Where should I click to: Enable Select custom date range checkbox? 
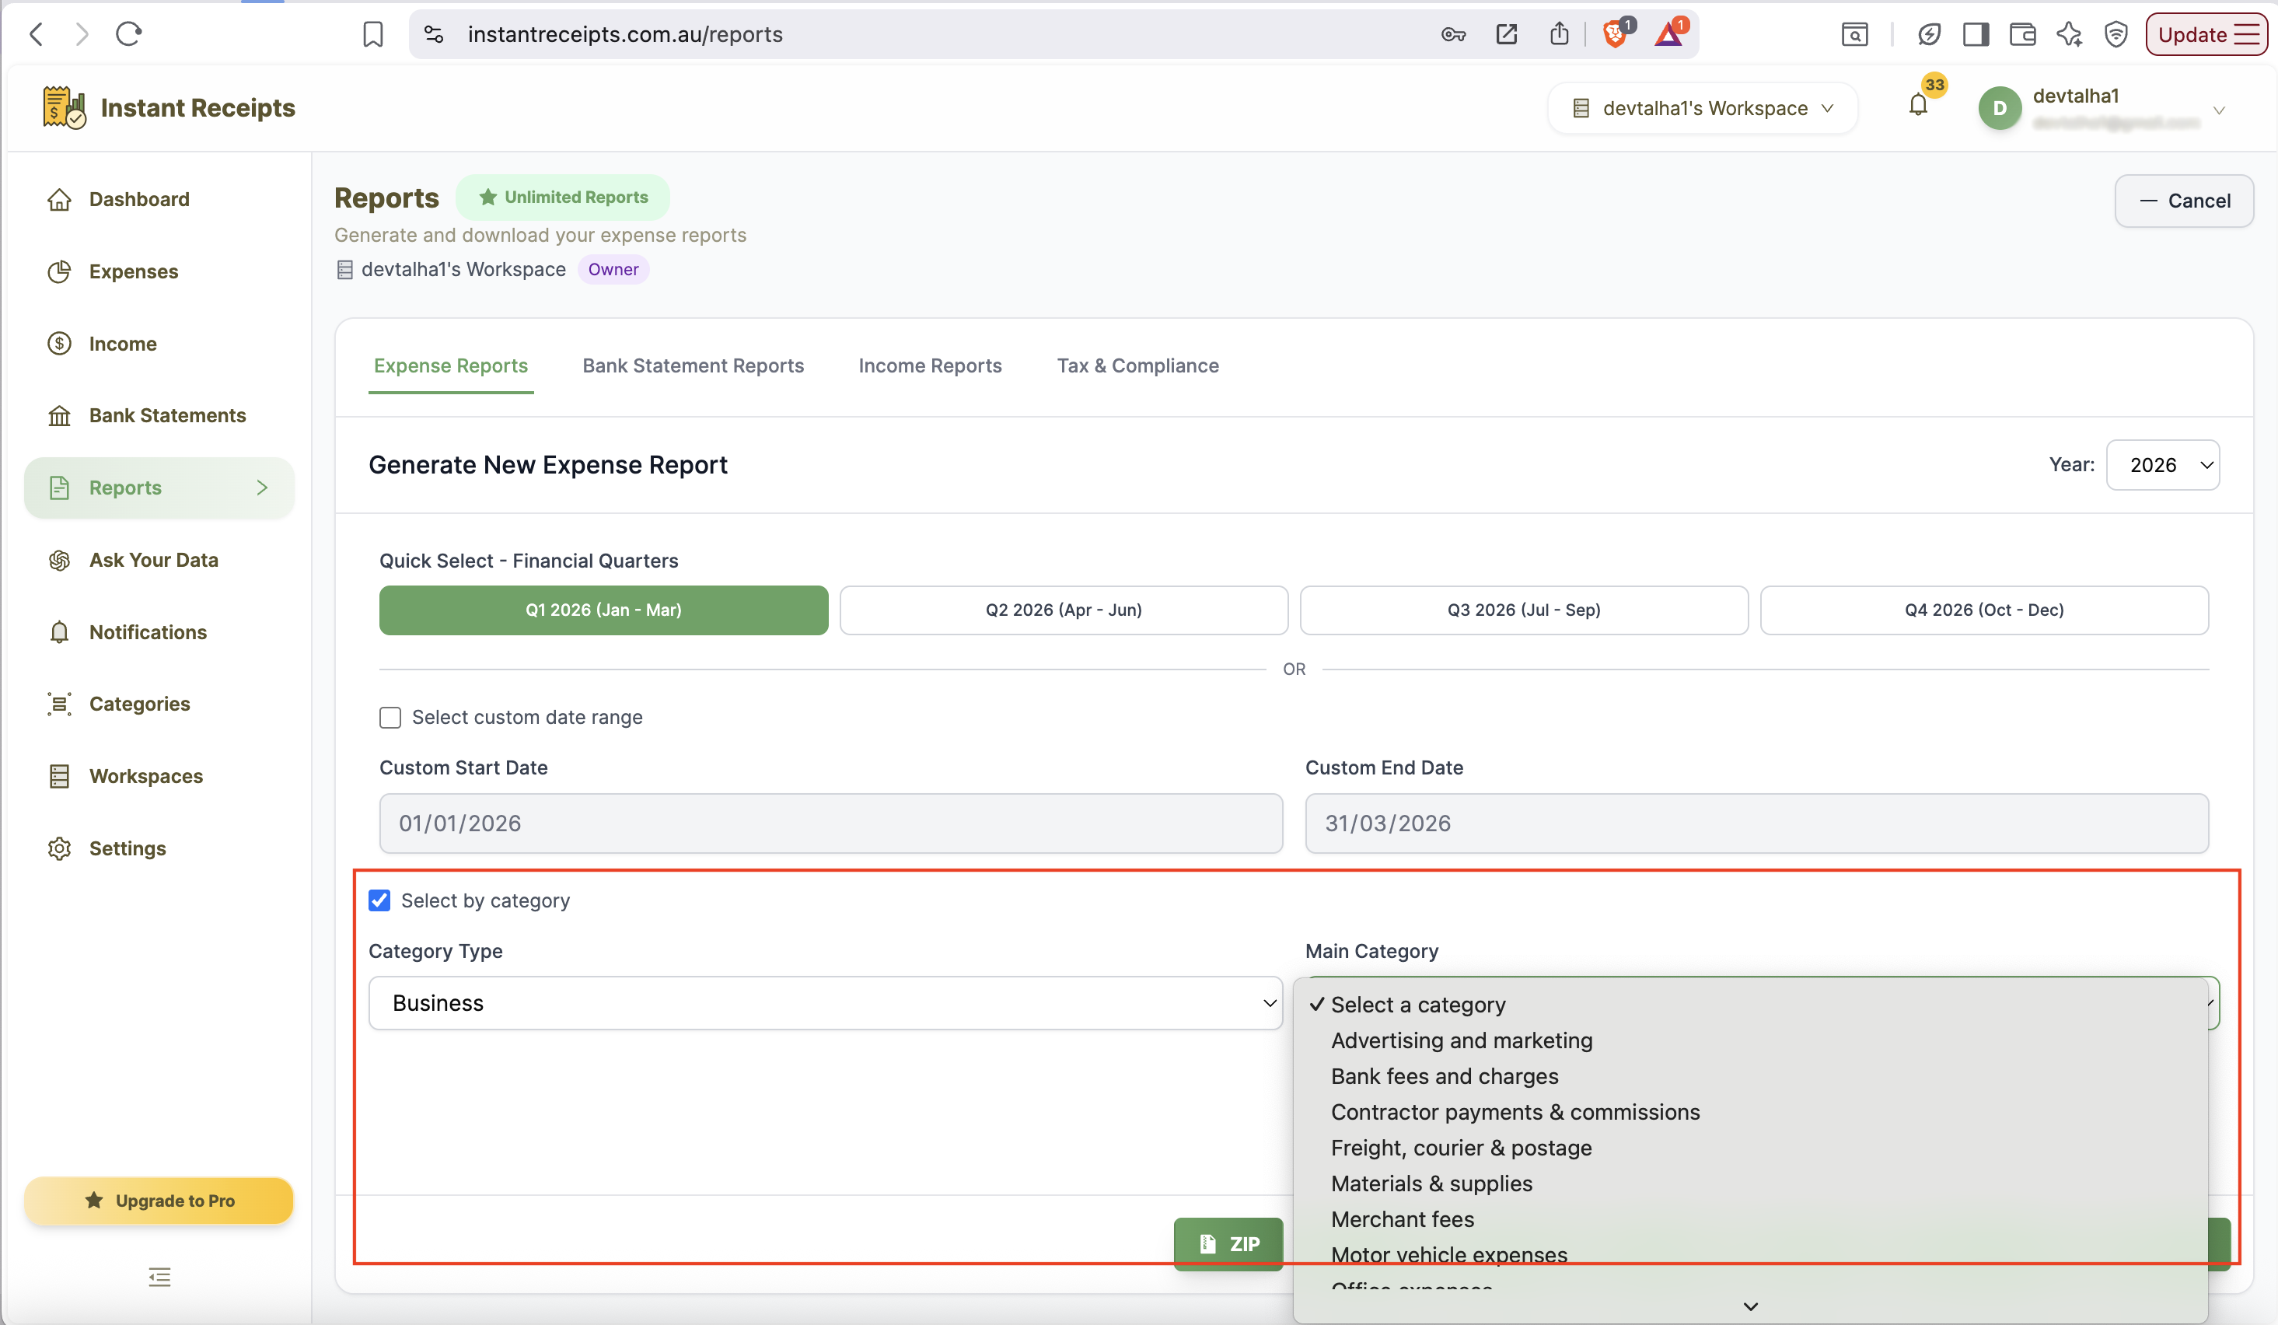(390, 718)
